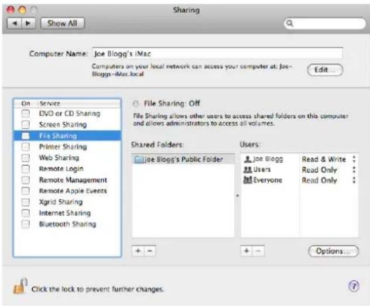The width and height of the screenshot is (370, 306).
Task: Open the file sharing Options button
Action: tap(334, 251)
